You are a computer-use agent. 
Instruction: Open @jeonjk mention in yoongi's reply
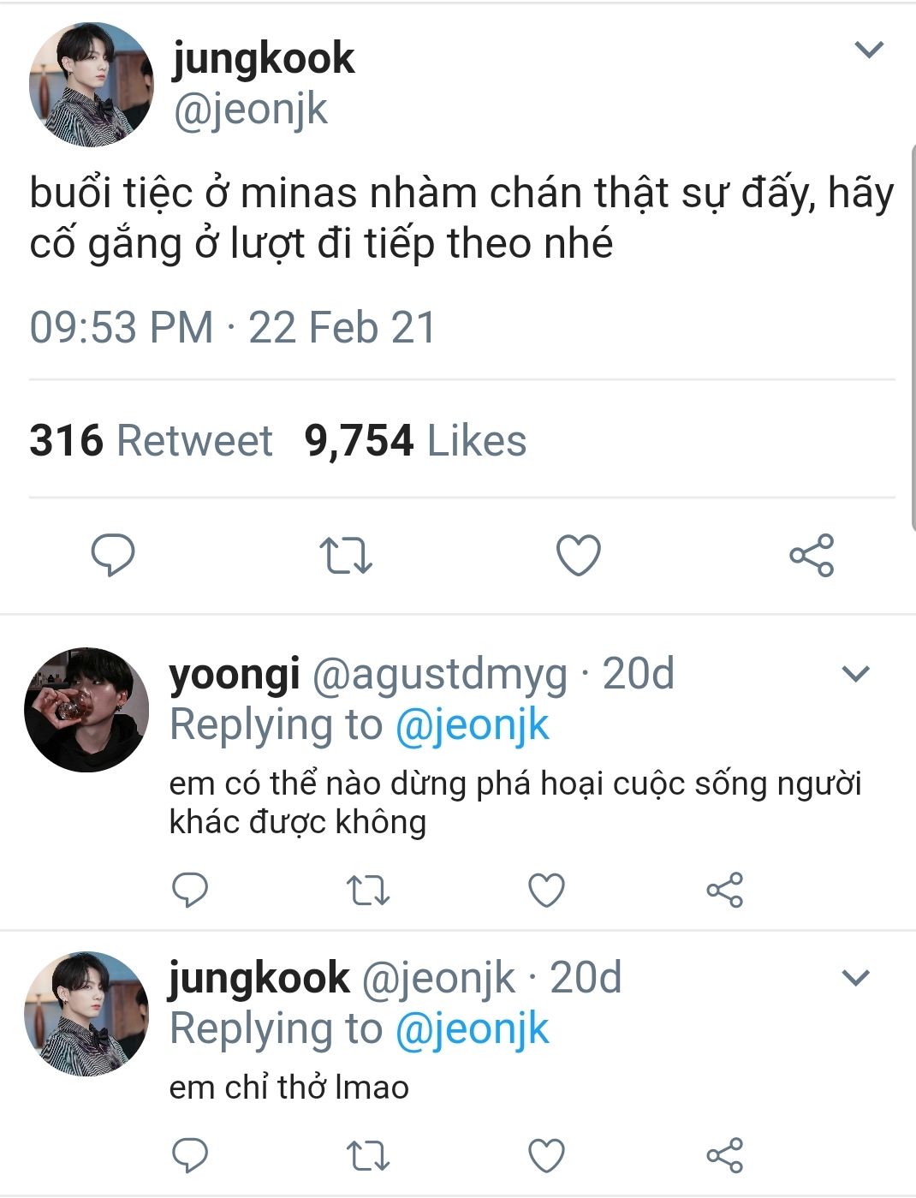[472, 725]
